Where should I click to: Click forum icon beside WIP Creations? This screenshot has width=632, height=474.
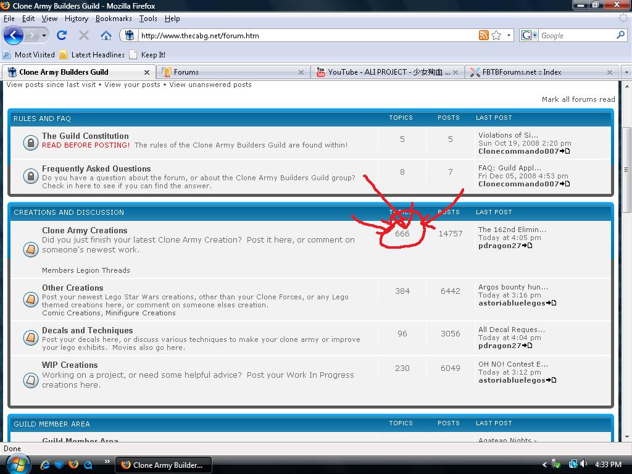(x=31, y=380)
